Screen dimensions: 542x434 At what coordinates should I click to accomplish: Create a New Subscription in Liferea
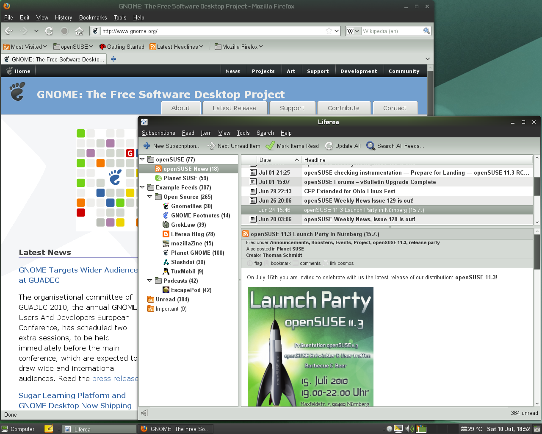(x=172, y=146)
